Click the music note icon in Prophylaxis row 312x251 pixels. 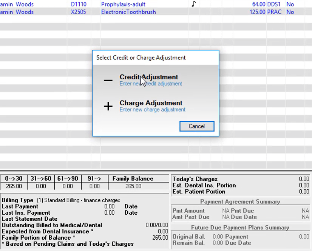pos(194,4)
